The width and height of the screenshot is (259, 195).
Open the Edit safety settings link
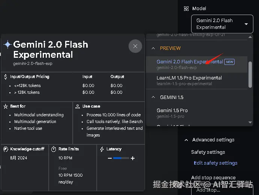(x=216, y=163)
